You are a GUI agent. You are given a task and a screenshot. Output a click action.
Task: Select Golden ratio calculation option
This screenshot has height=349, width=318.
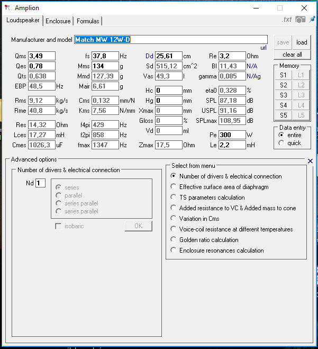[204, 240]
